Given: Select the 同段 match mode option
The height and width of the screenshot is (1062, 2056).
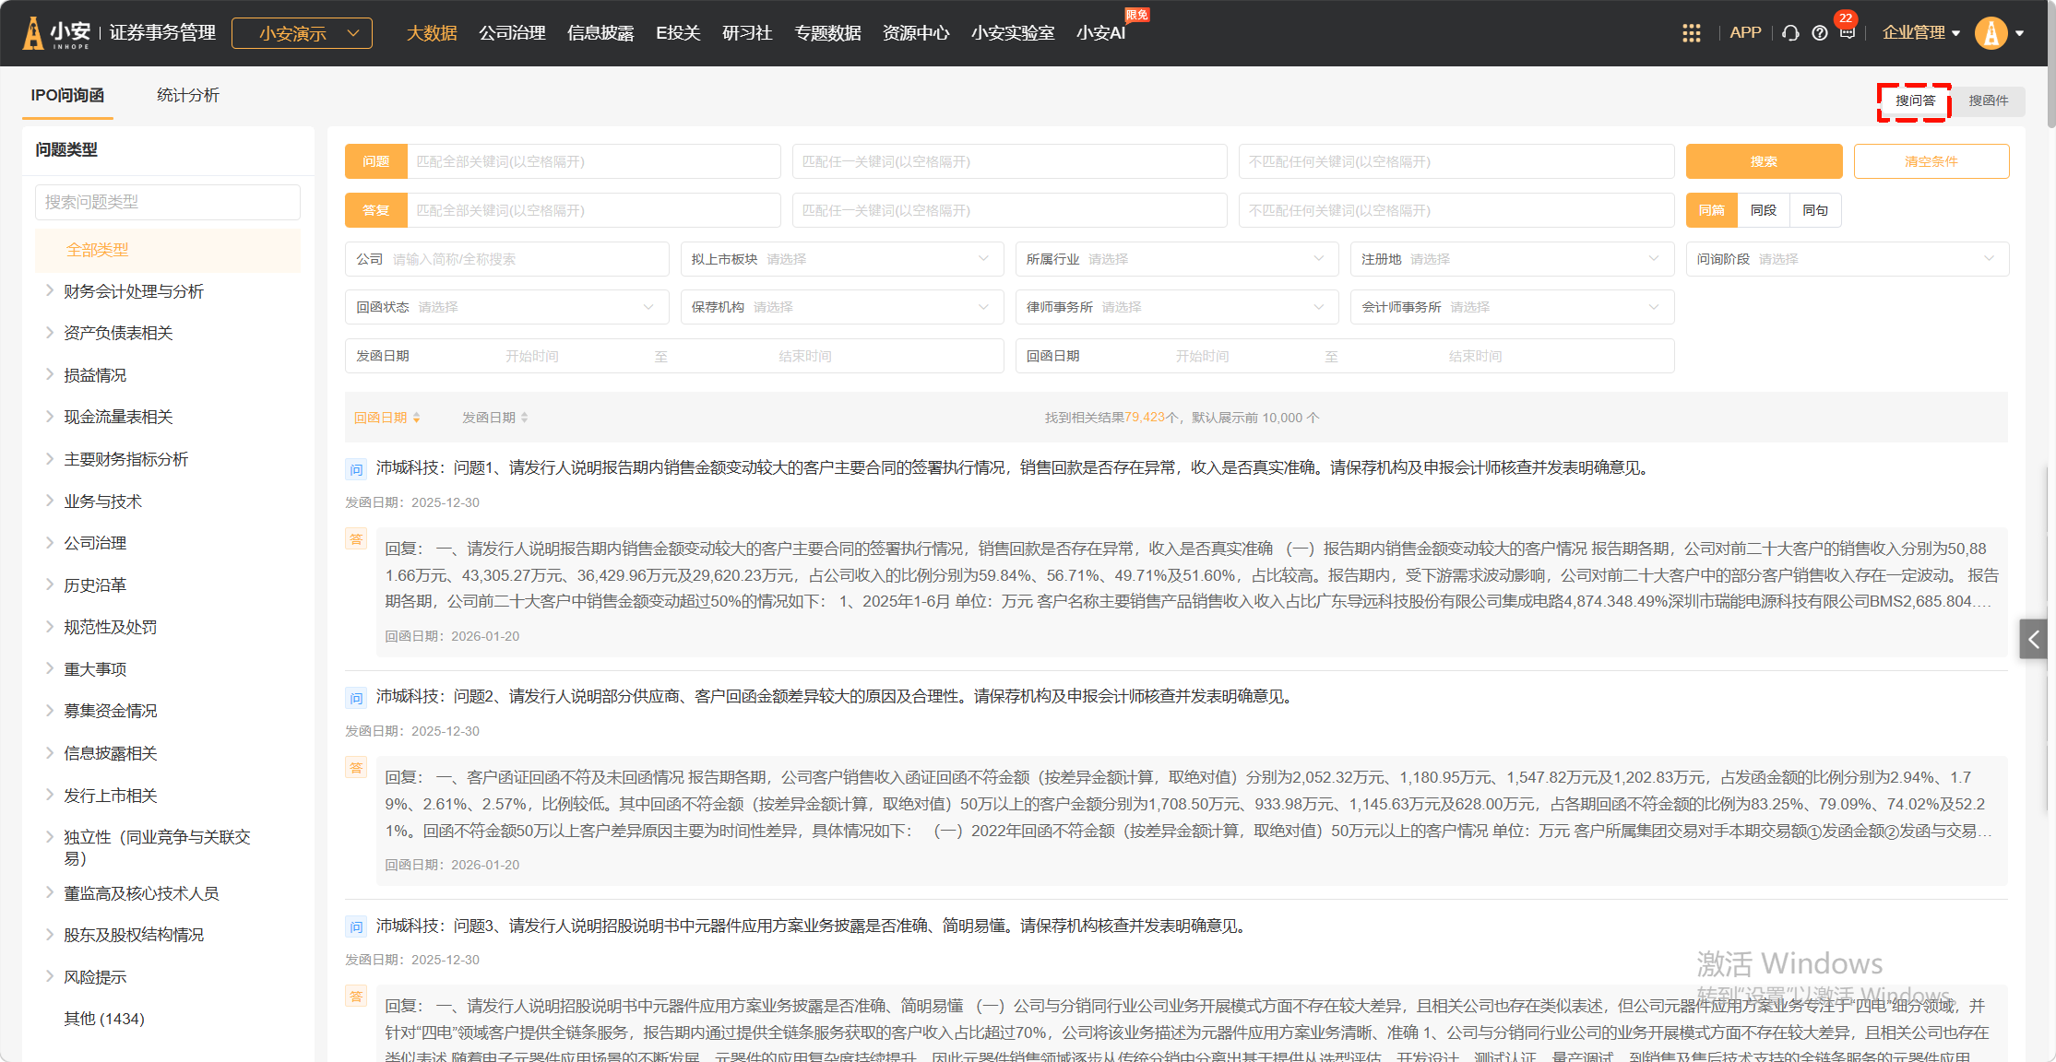Looking at the screenshot, I should tap(1763, 210).
